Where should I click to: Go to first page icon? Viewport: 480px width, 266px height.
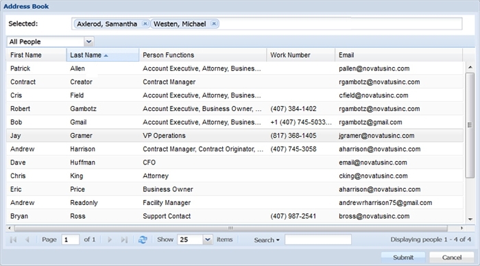click(x=14, y=240)
